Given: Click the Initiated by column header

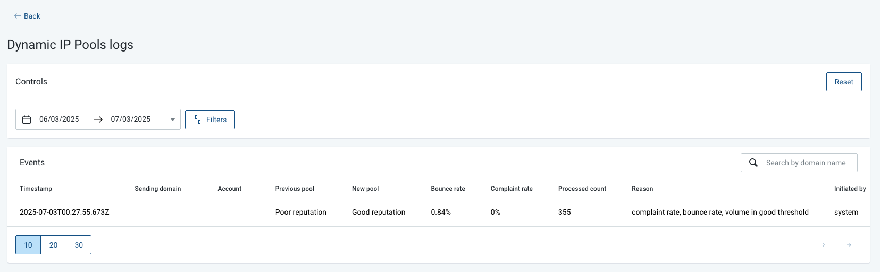Looking at the screenshot, I should coord(850,189).
